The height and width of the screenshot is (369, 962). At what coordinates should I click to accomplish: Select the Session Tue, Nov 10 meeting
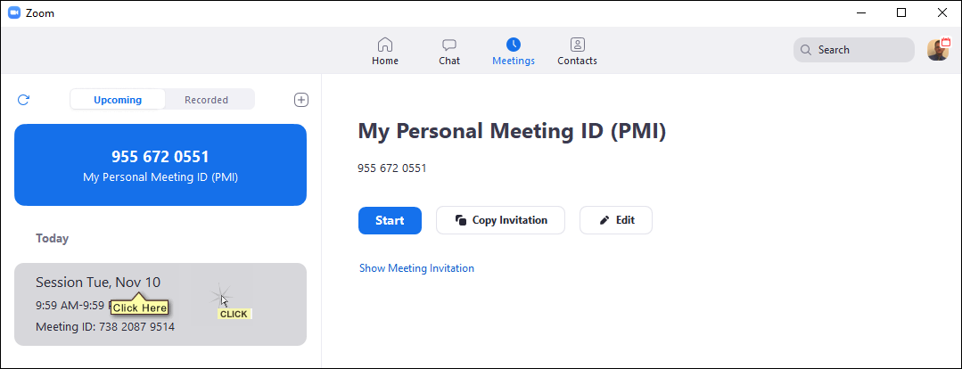point(160,304)
